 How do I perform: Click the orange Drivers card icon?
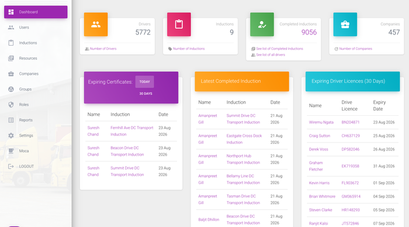[96, 25]
